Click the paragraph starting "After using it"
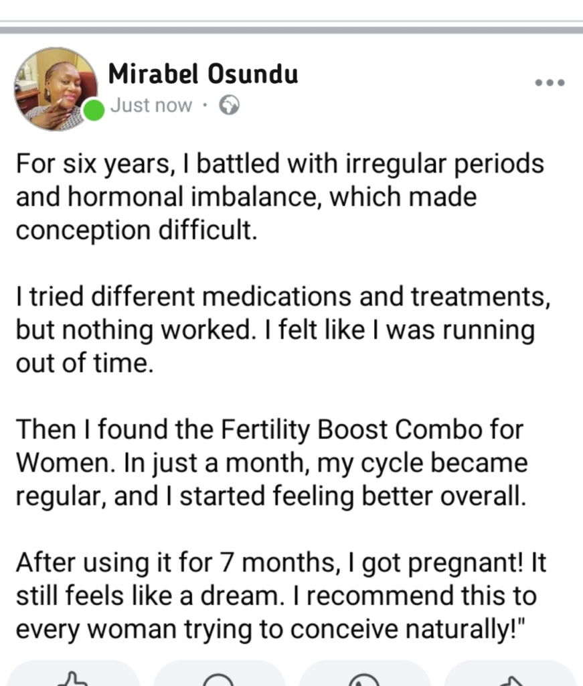 pos(281,596)
